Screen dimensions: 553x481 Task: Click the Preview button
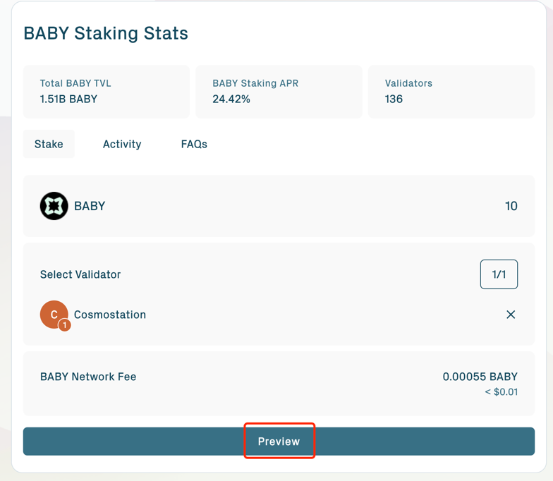[x=279, y=442]
